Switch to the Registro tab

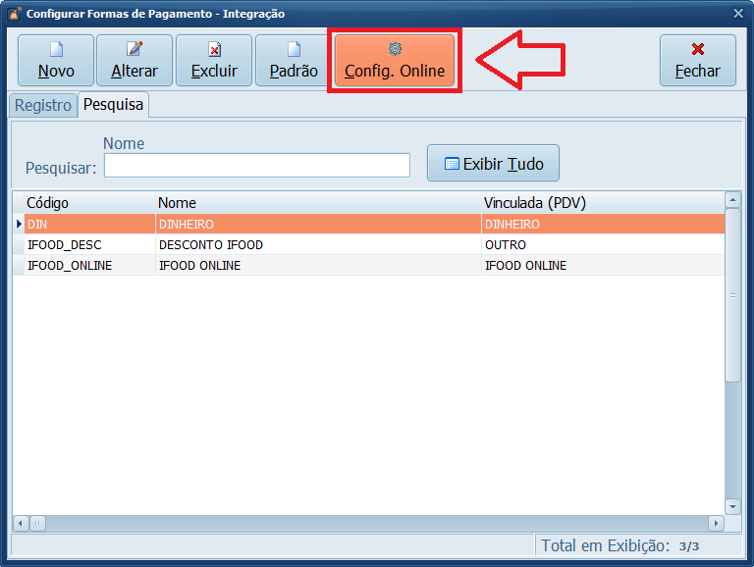point(43,105)
